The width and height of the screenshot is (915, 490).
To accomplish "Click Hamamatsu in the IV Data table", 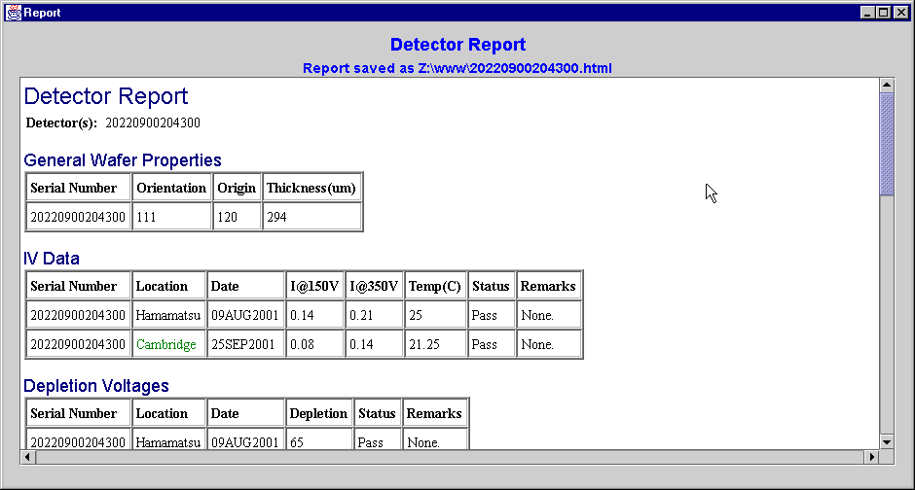I will click(168, 315).
